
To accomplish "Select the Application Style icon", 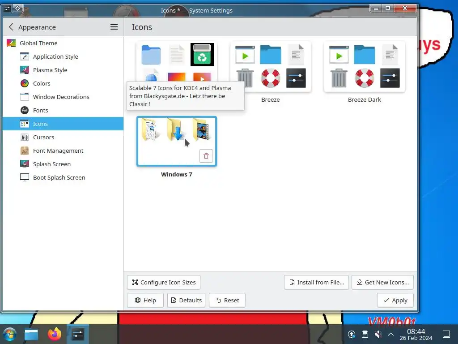I will 25,56.
